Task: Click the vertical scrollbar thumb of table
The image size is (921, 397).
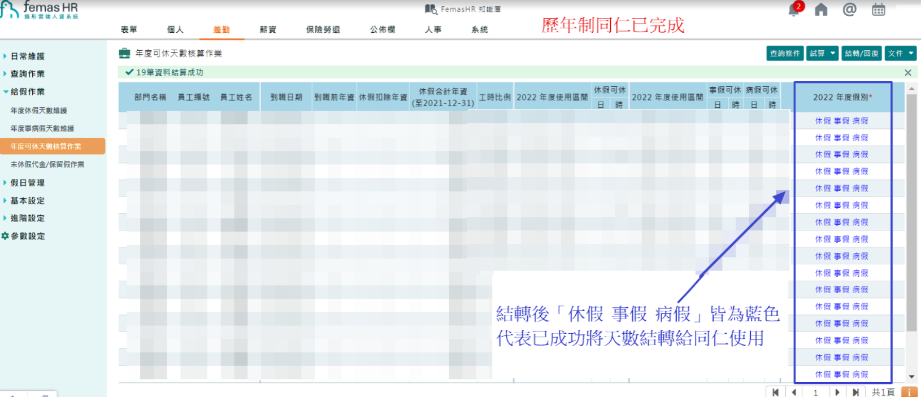Action: 911,212
